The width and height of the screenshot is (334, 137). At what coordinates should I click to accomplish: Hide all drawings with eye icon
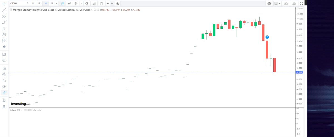(4, 87)
